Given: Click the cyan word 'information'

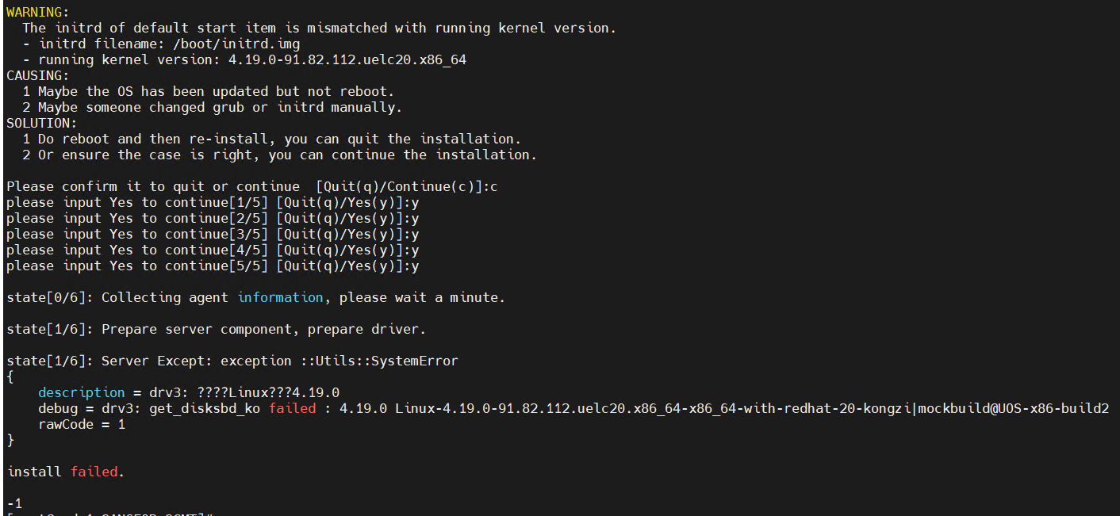Looking at the screenshot, I should pos(280,297).
